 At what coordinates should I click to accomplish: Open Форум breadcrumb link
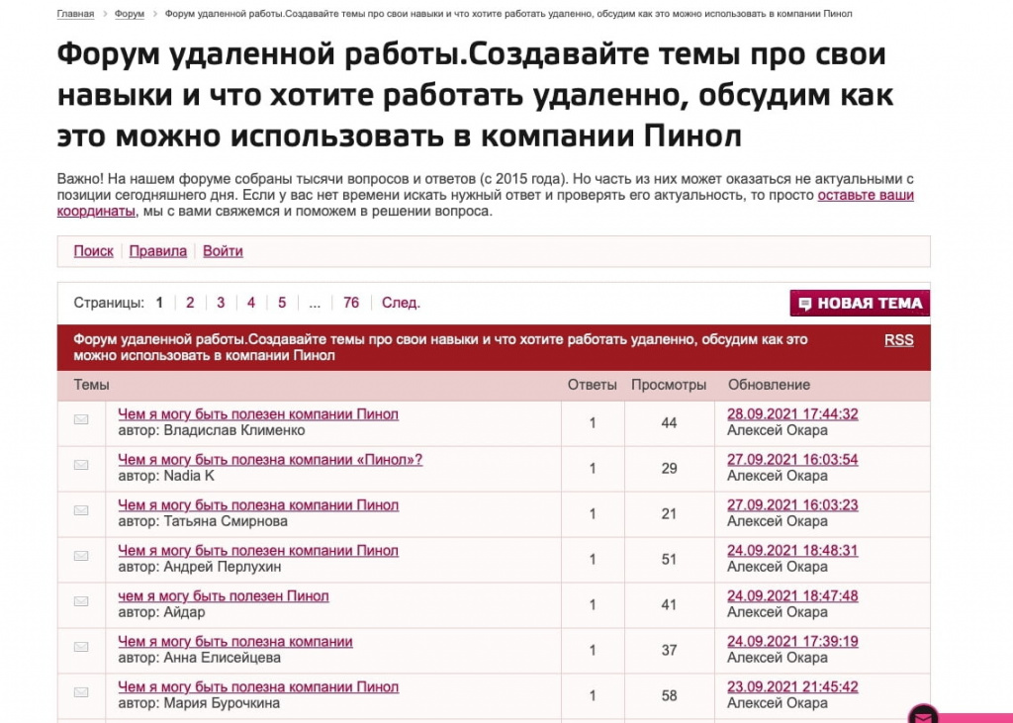(129, 14)
